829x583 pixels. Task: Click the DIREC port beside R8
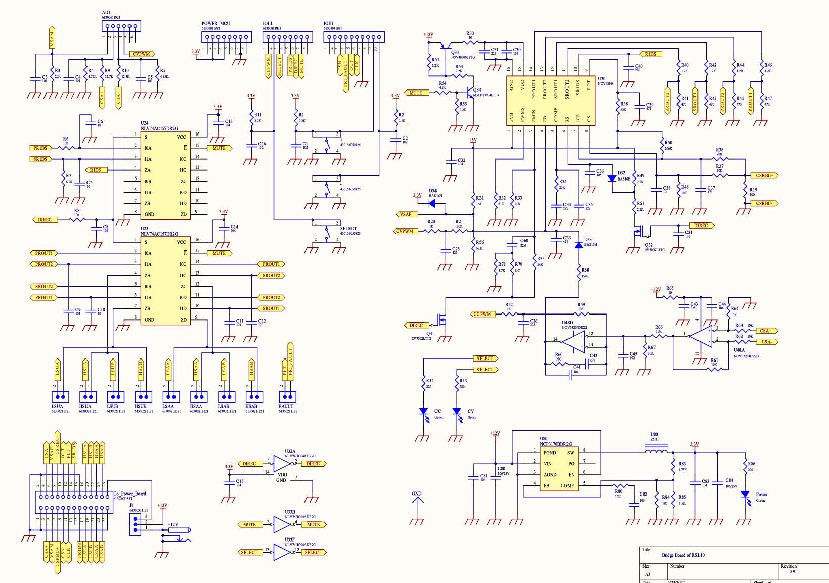coord(45,220)
